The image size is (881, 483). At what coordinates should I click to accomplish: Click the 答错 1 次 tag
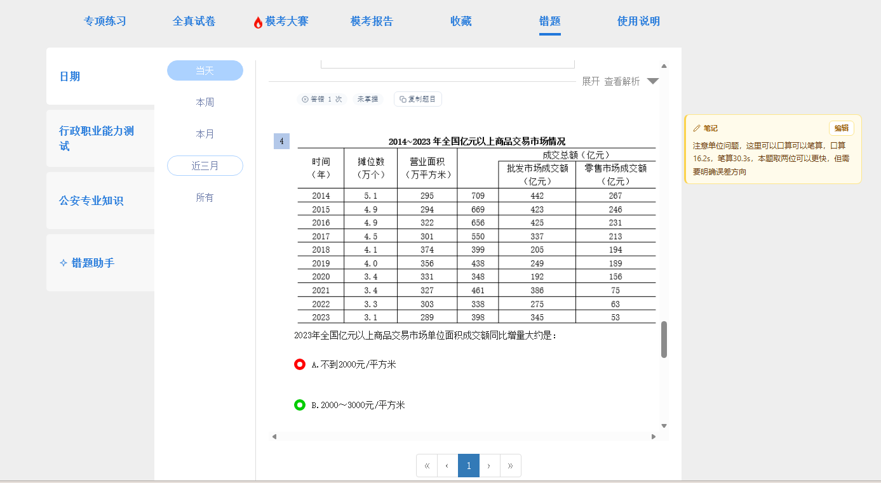[322, 99]
